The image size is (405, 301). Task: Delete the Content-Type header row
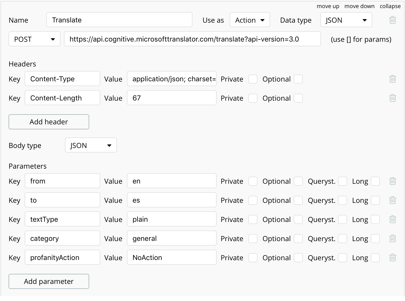[x=393, y=79]
